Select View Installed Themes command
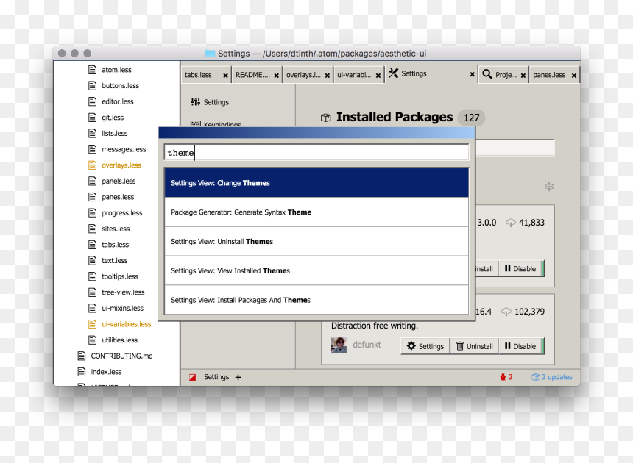 pos(316,270)
